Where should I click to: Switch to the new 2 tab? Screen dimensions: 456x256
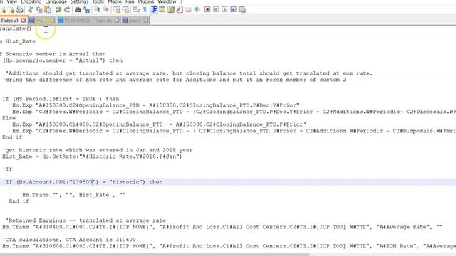coord(135,21)
